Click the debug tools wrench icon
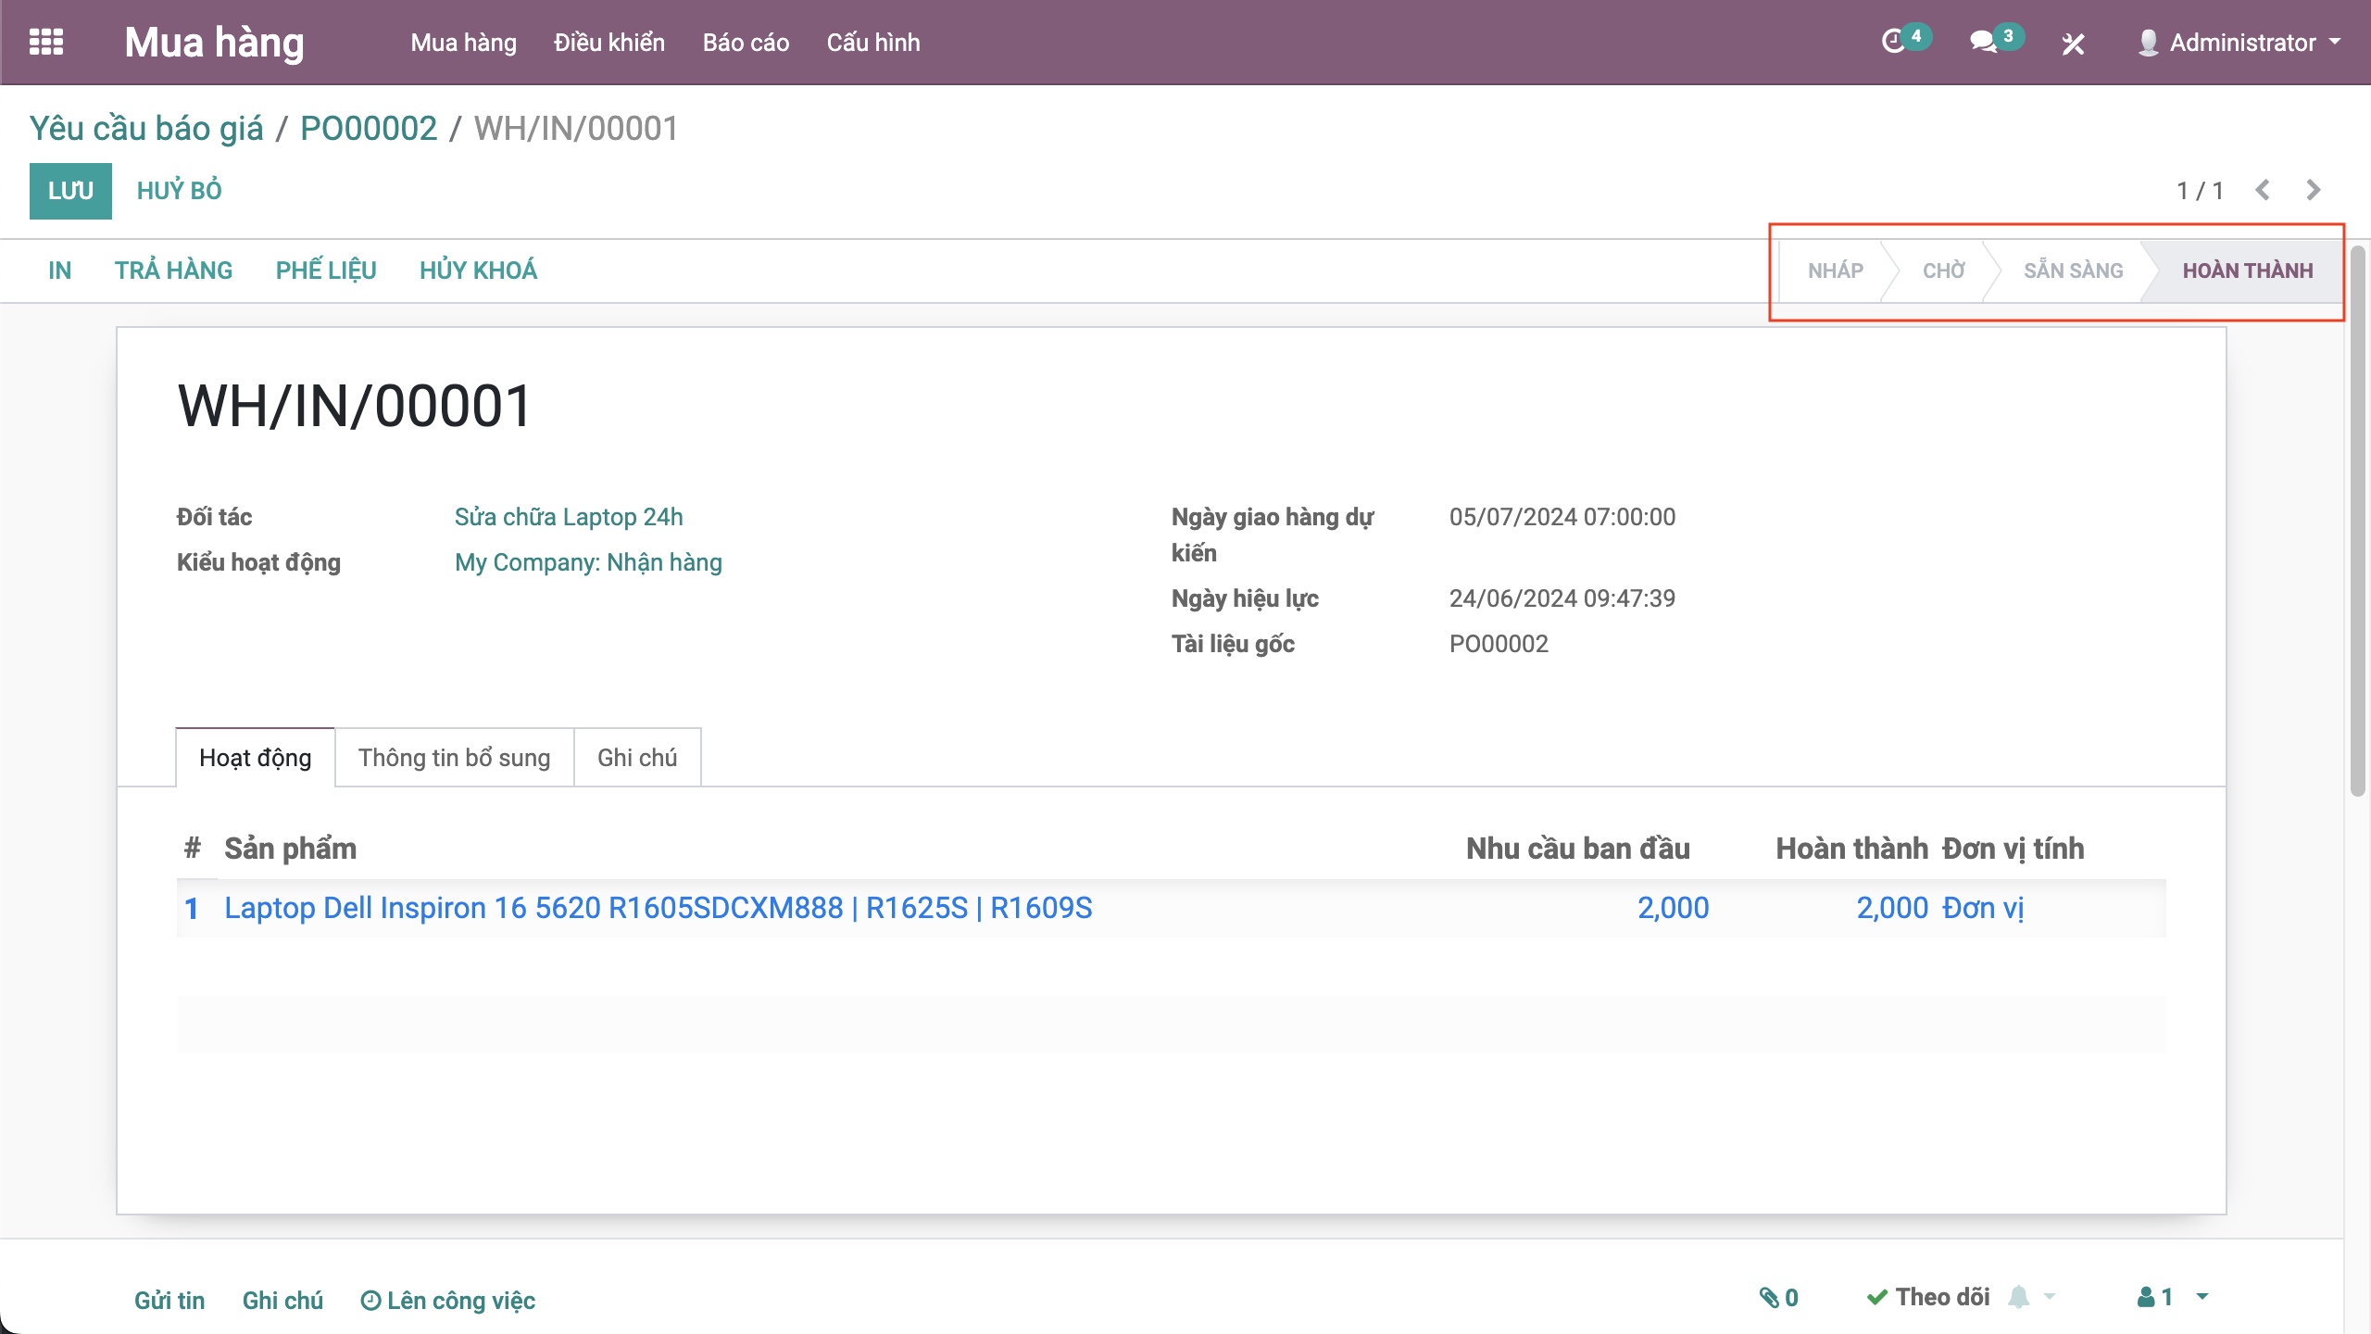The height and width of the screenshot is (1334, 2371). click(x=2073, y=44)
